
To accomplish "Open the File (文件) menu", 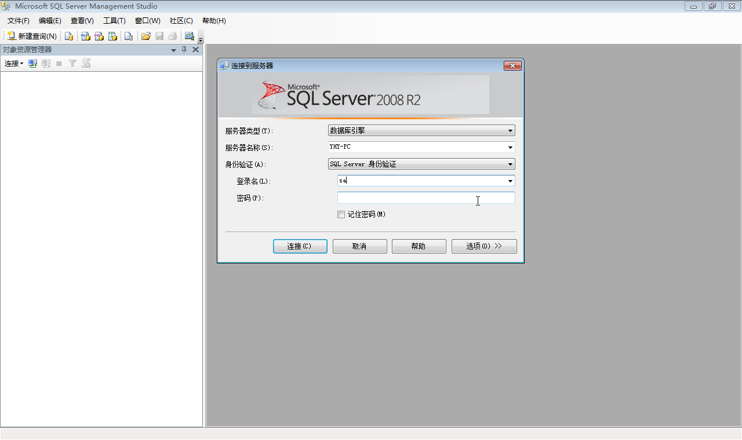I will [18, 21].
